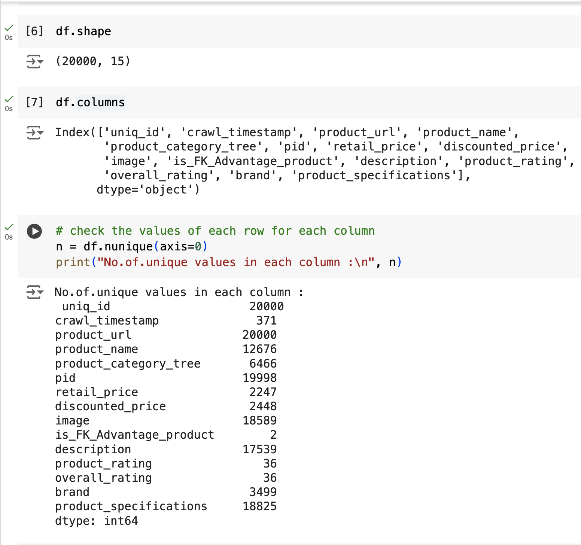581x545 pixels.
Task: Click the green comment line in the code cell
Action: pos(215,231)
